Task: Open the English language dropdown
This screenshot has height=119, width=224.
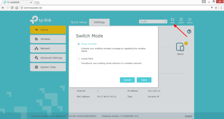Action: pos(153,22)
